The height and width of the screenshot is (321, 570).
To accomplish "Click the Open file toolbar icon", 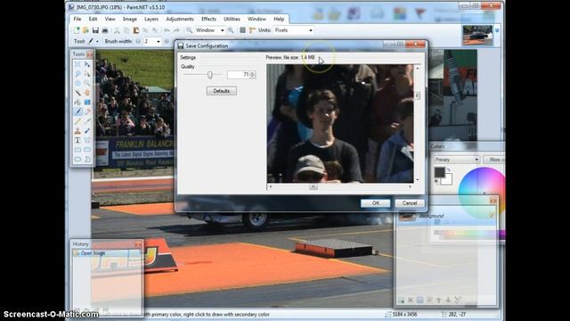I will tap(85, 30).
